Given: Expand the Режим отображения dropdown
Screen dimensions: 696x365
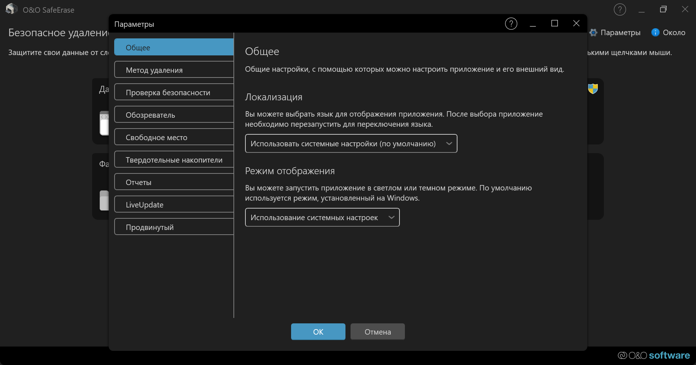Looking at the screenshot, I should pyautogui.click(x=322, y=218).
